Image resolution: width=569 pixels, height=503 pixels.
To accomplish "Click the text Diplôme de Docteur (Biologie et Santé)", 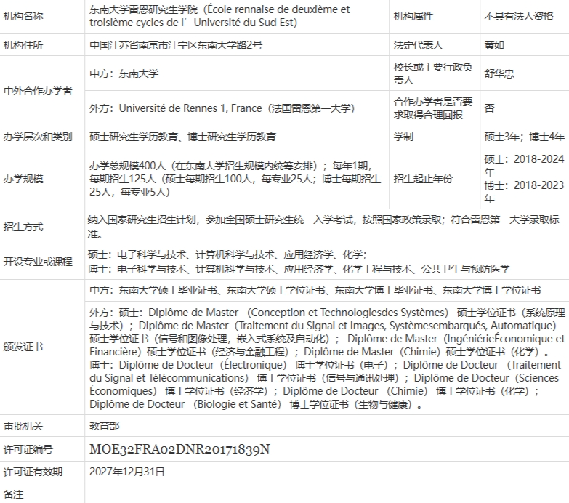I will point(185,404).
